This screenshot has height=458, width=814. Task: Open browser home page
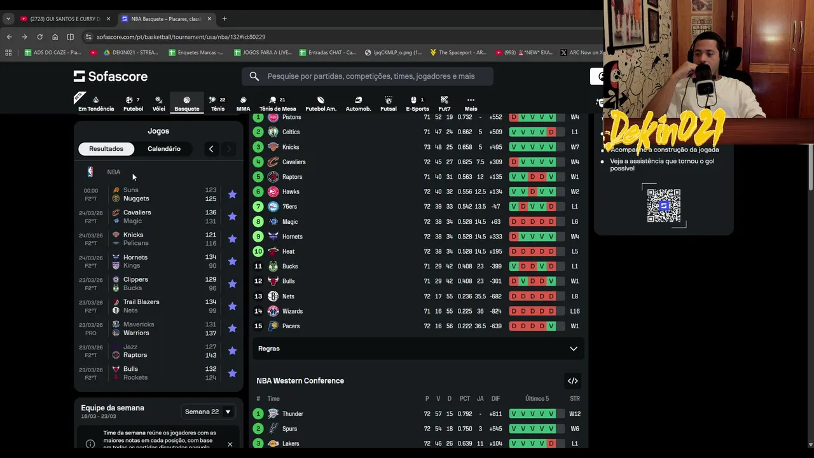click(x=55, y=37)
